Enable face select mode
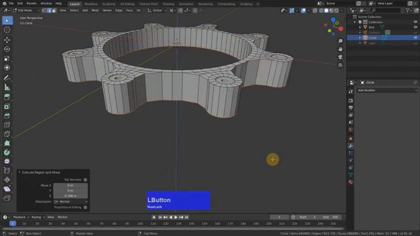The height and width of the screenshot is (236, 420). pyautogui.click(x=54, y=10)
